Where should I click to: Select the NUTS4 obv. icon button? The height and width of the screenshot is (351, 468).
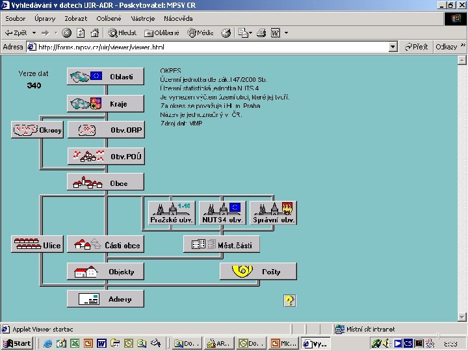[x=222, y=213]
